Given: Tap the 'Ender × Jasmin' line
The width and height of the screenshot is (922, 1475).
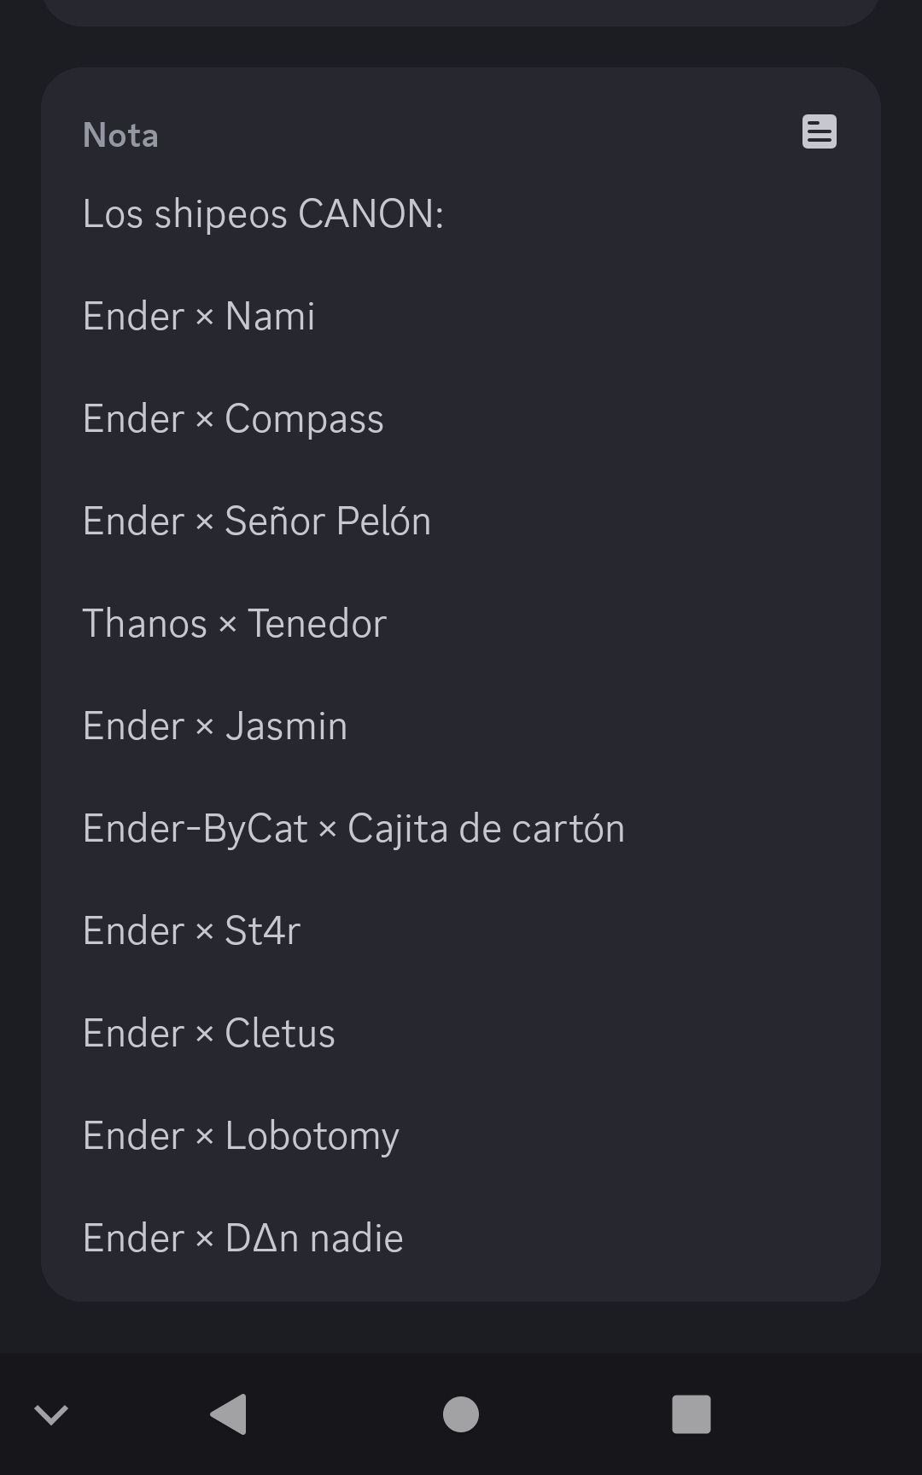Looking at the screenshot, I should (215, 726).
